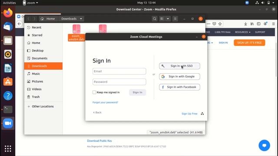
Task: Open Other Locations in sidebar
Action: (x=43, y=107)
